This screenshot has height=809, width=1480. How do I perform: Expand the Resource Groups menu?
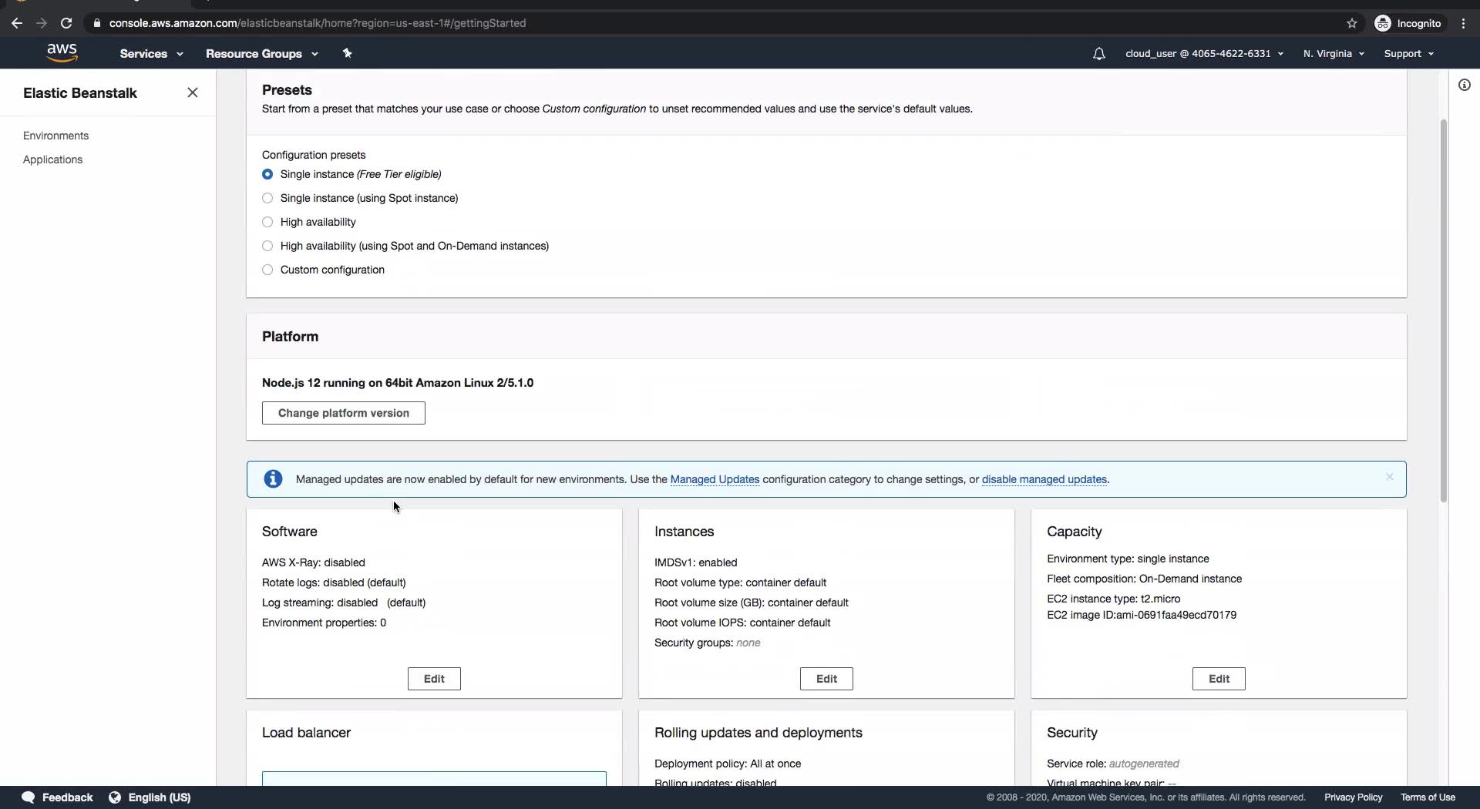261,53
